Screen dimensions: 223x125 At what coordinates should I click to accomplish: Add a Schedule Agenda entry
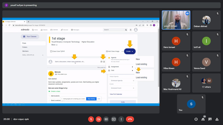pyautogui.click(x=134, y=81)
